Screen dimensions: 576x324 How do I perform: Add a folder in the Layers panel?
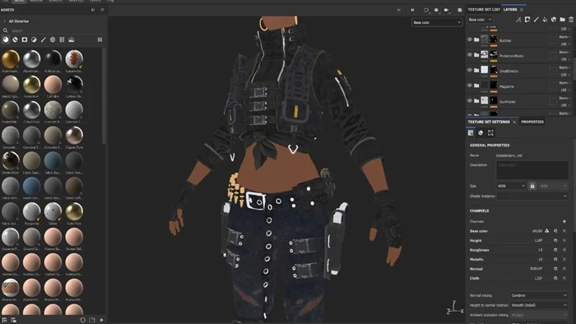[x=562, y=20]
